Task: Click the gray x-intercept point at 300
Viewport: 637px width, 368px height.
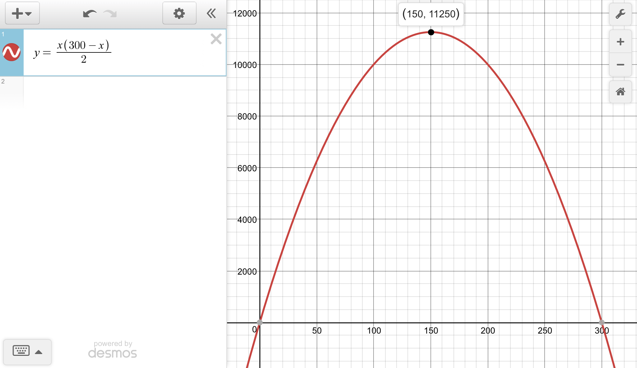Action: (x=602, y=322)
